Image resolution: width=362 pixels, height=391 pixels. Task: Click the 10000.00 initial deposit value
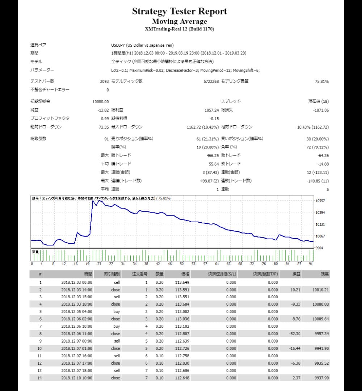[101, 102]
